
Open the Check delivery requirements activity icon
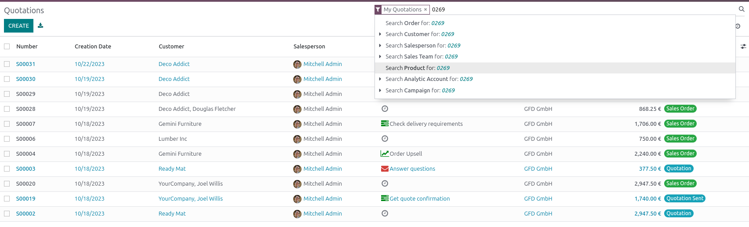385,124
